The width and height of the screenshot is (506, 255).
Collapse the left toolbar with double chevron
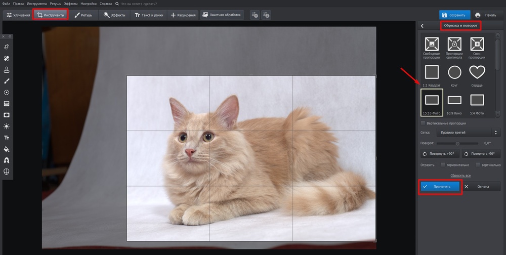click(x=9, y=37)
